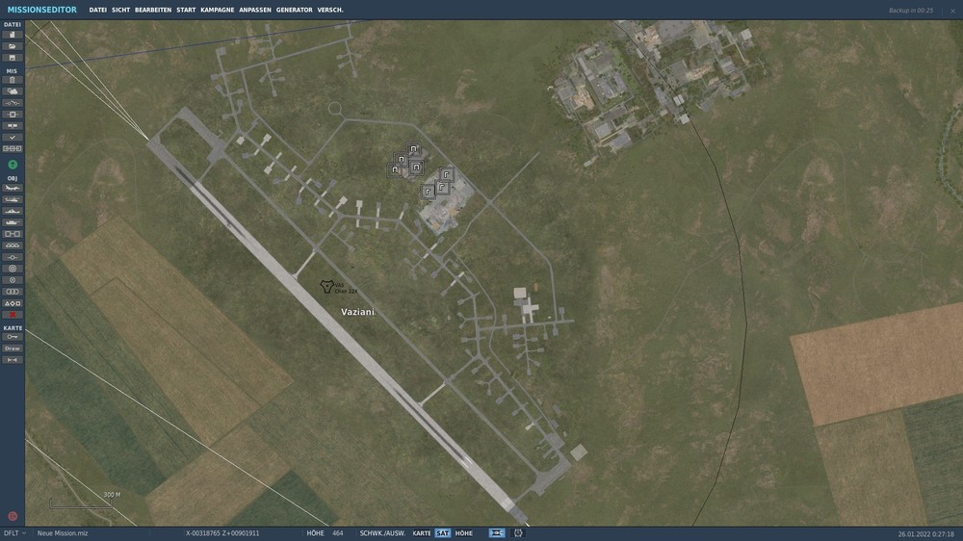Screen dimensions: 963x541
Task: Create a new mission file
Action: pos(13,35)
